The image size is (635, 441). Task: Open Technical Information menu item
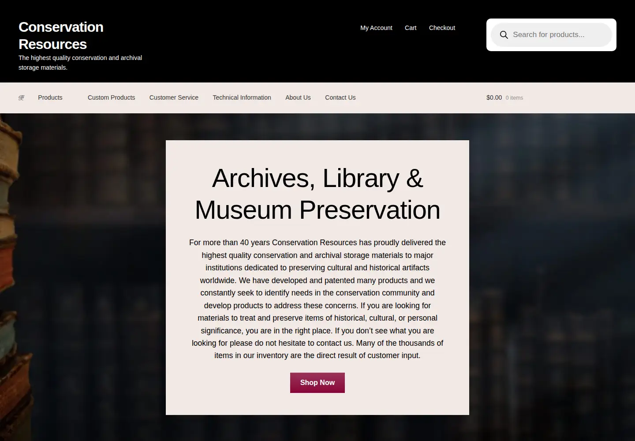pyautogui.click(x=242, y=97)
